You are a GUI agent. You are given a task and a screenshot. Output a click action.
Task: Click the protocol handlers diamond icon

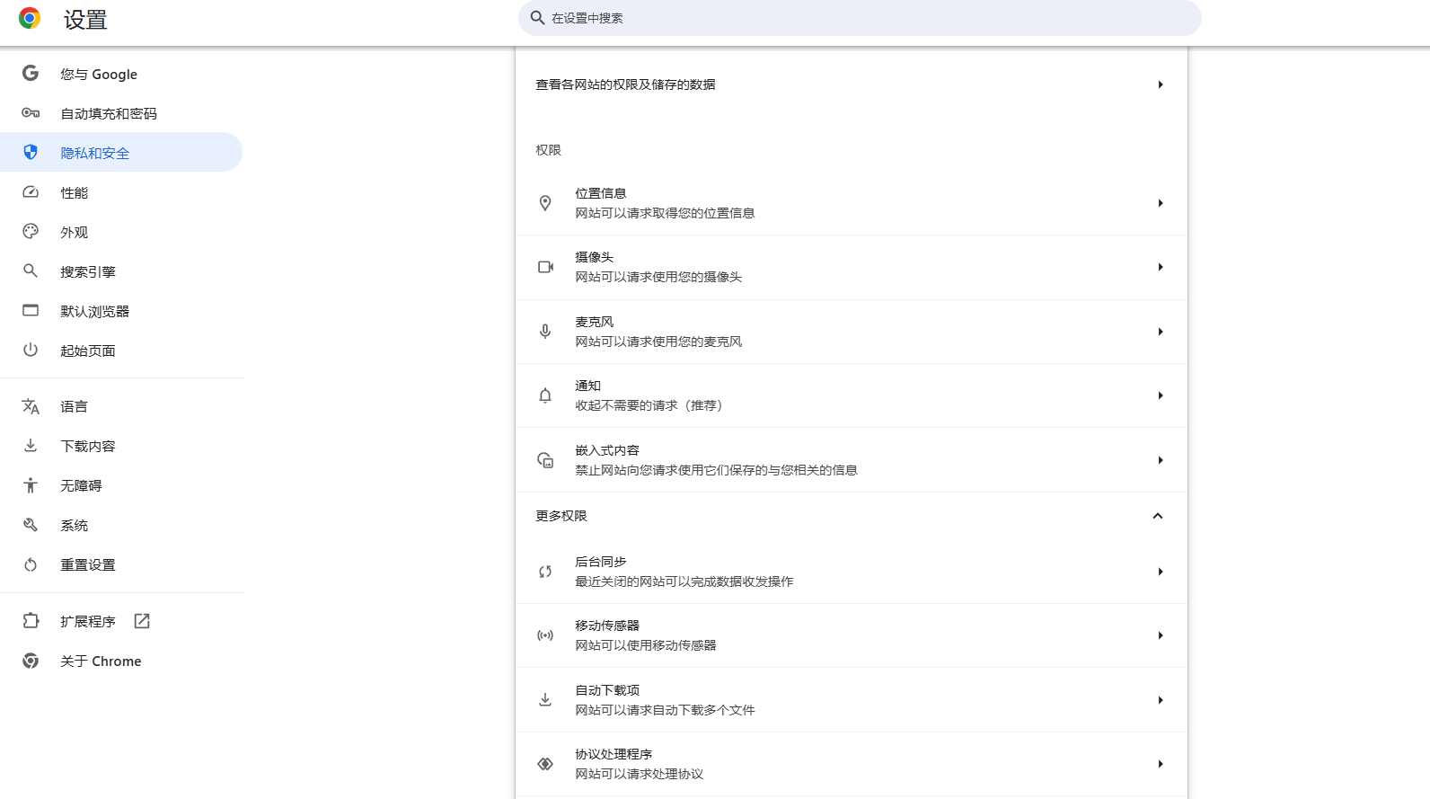click(x=545, y=764)
